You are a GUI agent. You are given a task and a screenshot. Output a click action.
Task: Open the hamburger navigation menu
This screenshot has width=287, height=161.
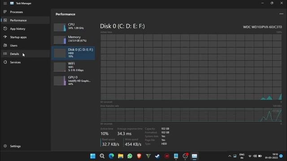tap(5, 3)
